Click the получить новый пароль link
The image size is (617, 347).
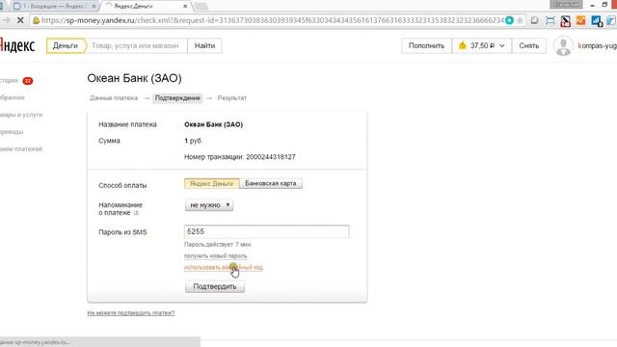pyautogui.click(x=216, y=256)
